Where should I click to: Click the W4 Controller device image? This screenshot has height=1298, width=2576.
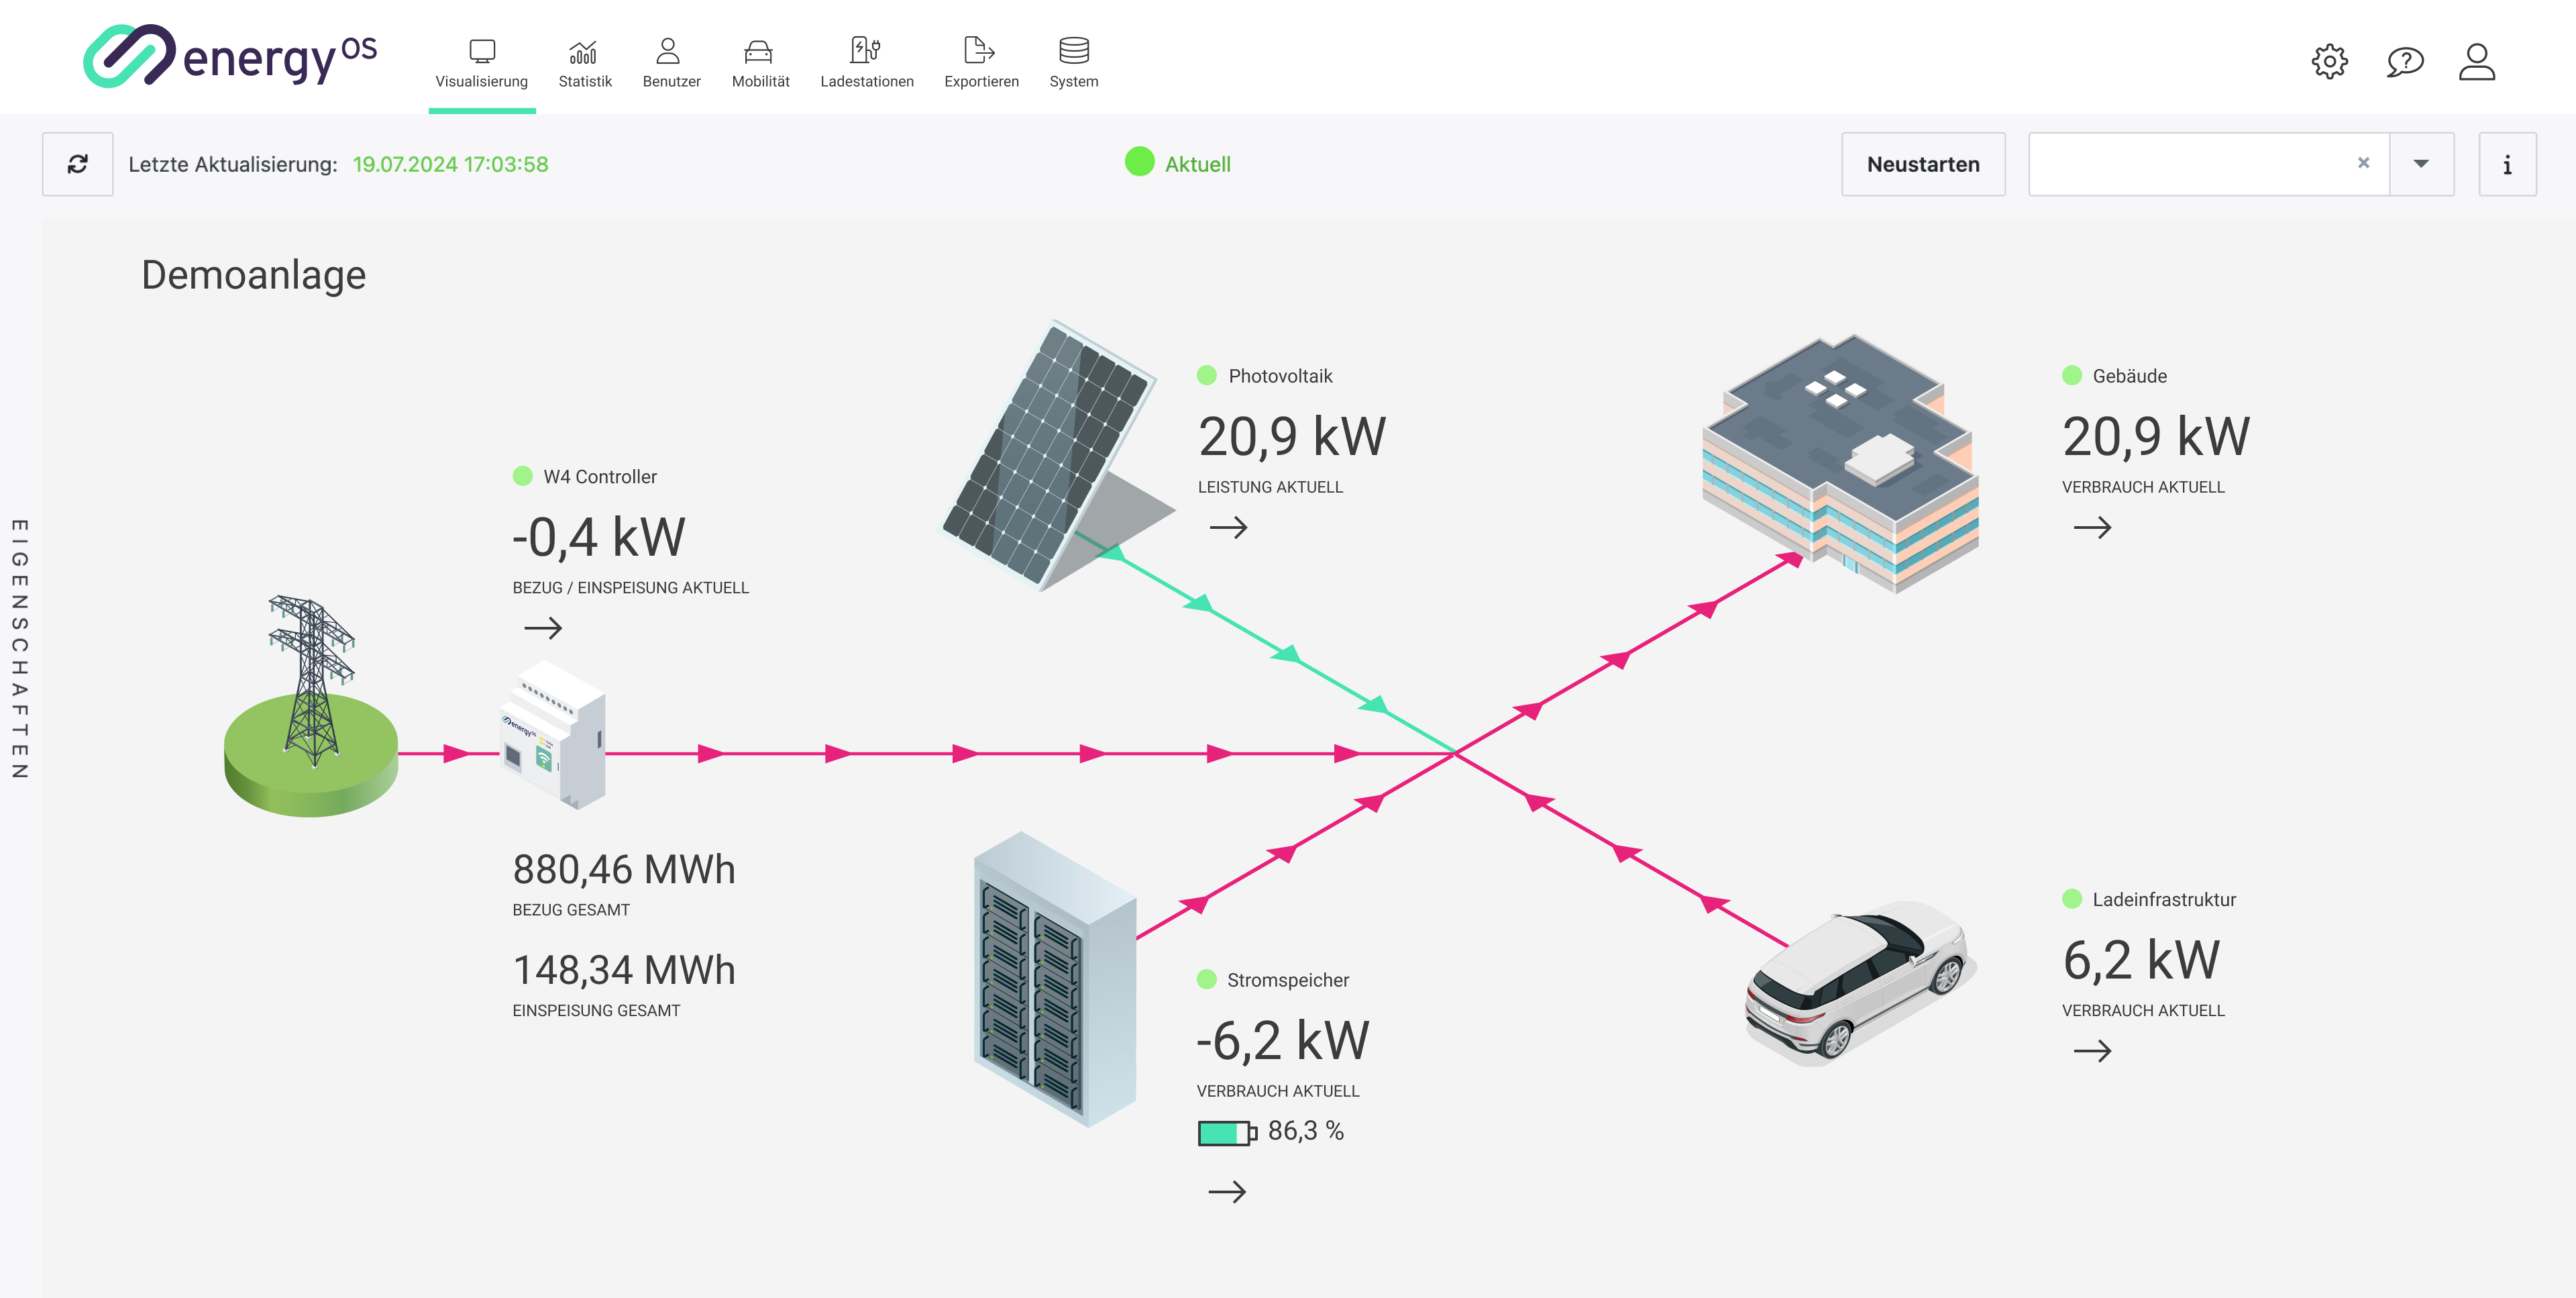(x=553, y=736)
